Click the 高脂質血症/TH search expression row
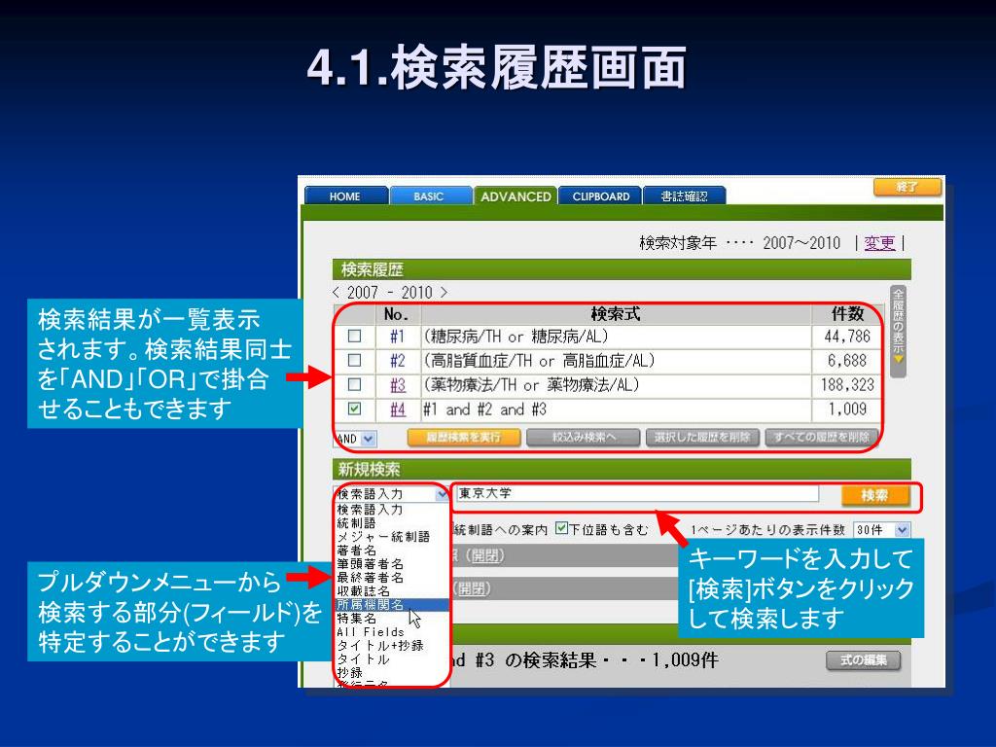This screenshot has width=996, height=747. pyautogui.click(x=539, y=360)
